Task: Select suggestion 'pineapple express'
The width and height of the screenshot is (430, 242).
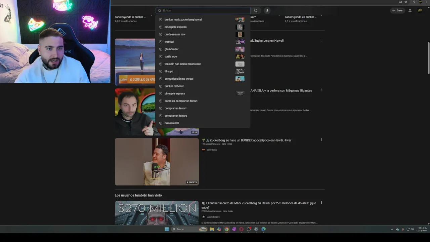Action: tap(203, 27)
